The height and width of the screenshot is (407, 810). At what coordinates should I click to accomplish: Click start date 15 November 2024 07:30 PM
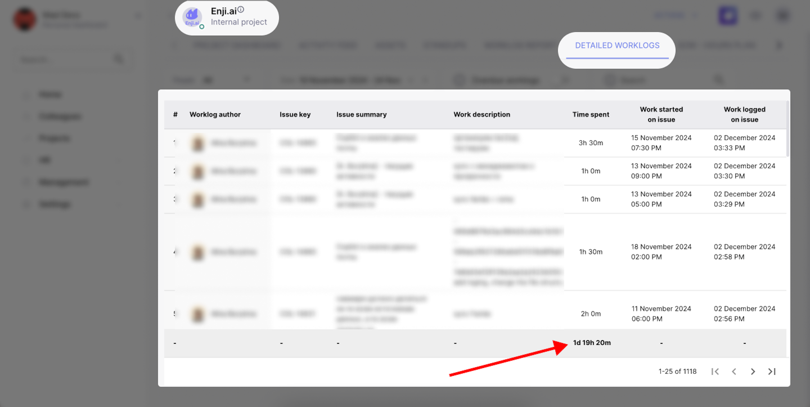tap(661, 143)
